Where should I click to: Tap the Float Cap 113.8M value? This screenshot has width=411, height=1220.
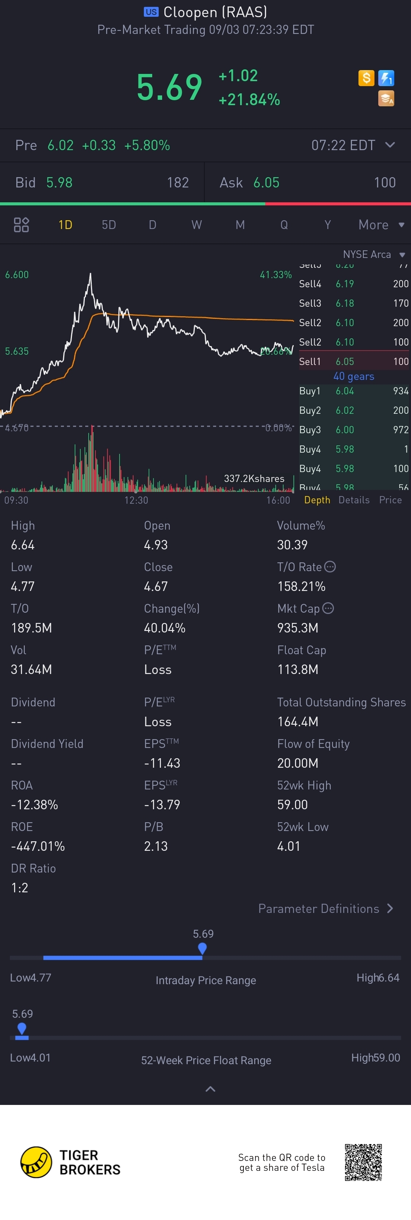point(298,669)
